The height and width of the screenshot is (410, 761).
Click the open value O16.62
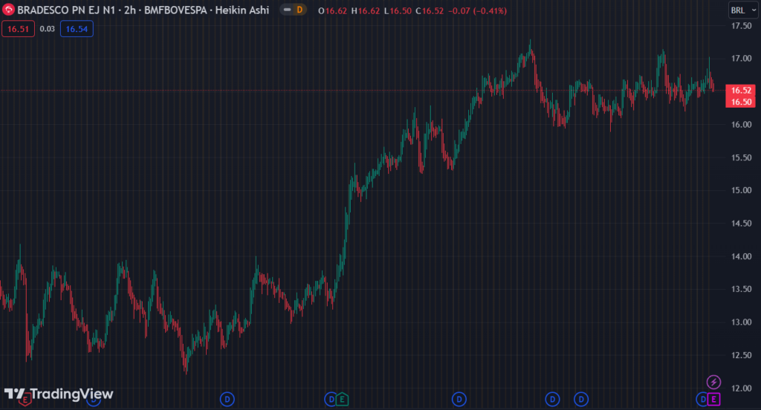click(x=332, y=10)
